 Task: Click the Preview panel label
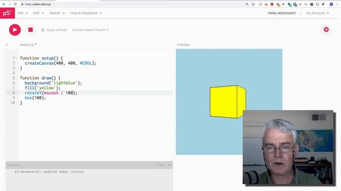[183, 45]
